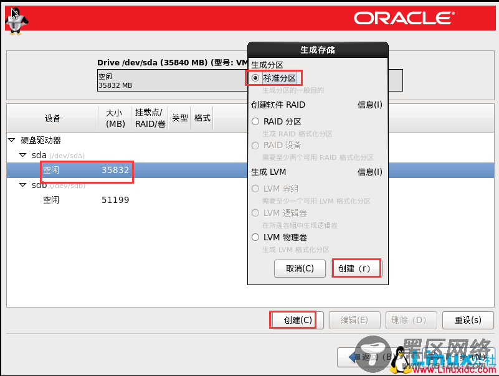499x376 pixels.
Task: Click the sda (/dev/sda) tree label
Action: tap(58, 155)
